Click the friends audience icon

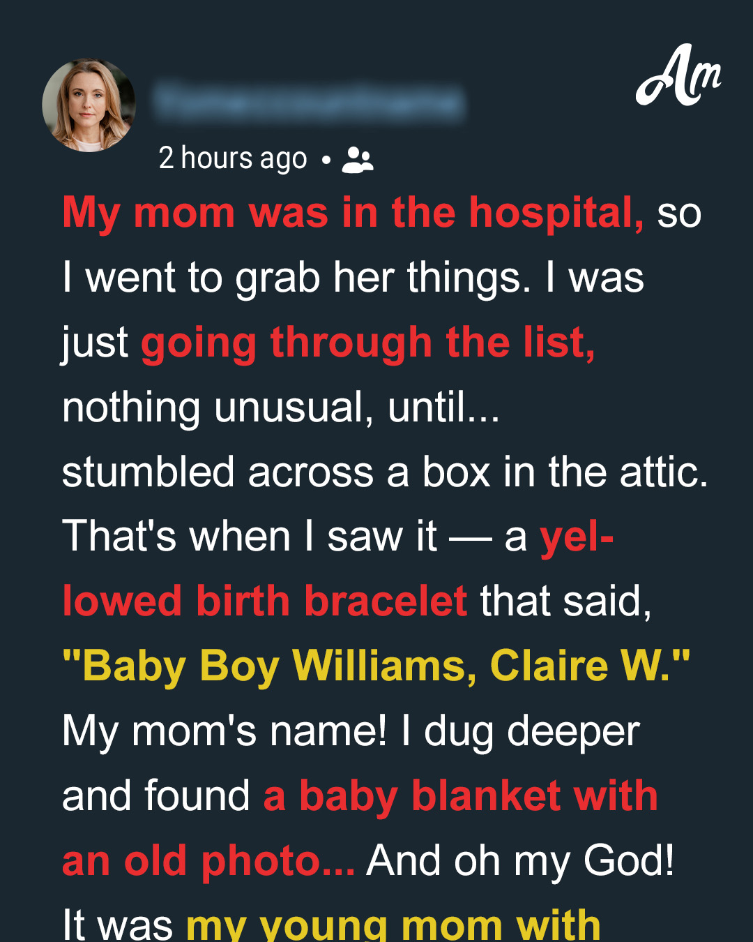(358, 160)
